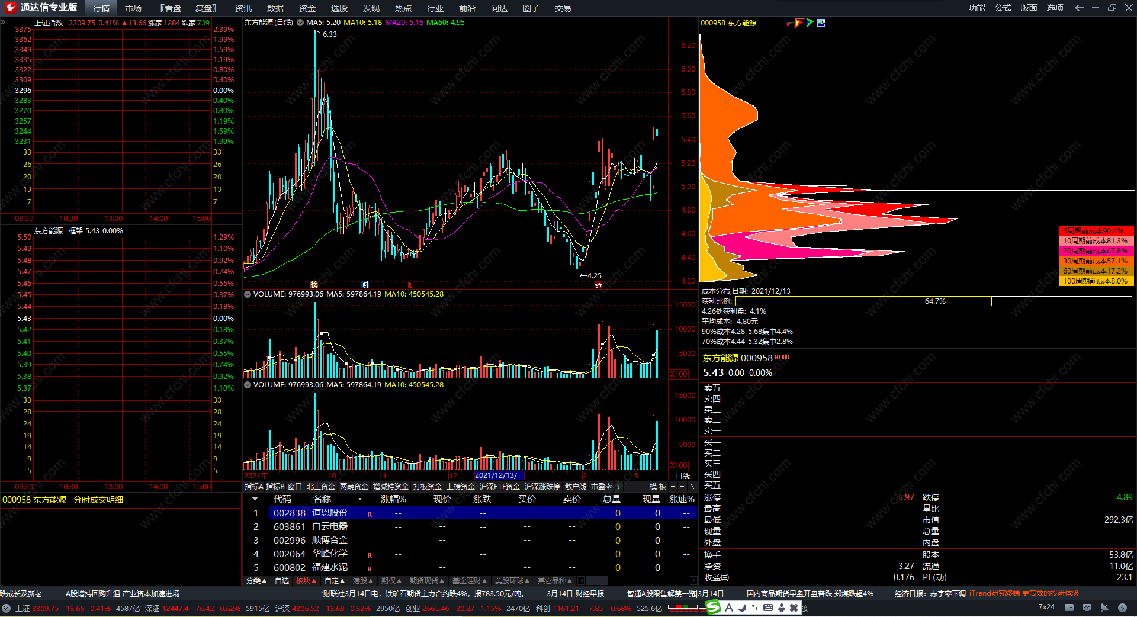This screenshot has height=617, width=1137.
Task: Click the 5周期前成本 red legend swatch
Action: point(1096,231)
